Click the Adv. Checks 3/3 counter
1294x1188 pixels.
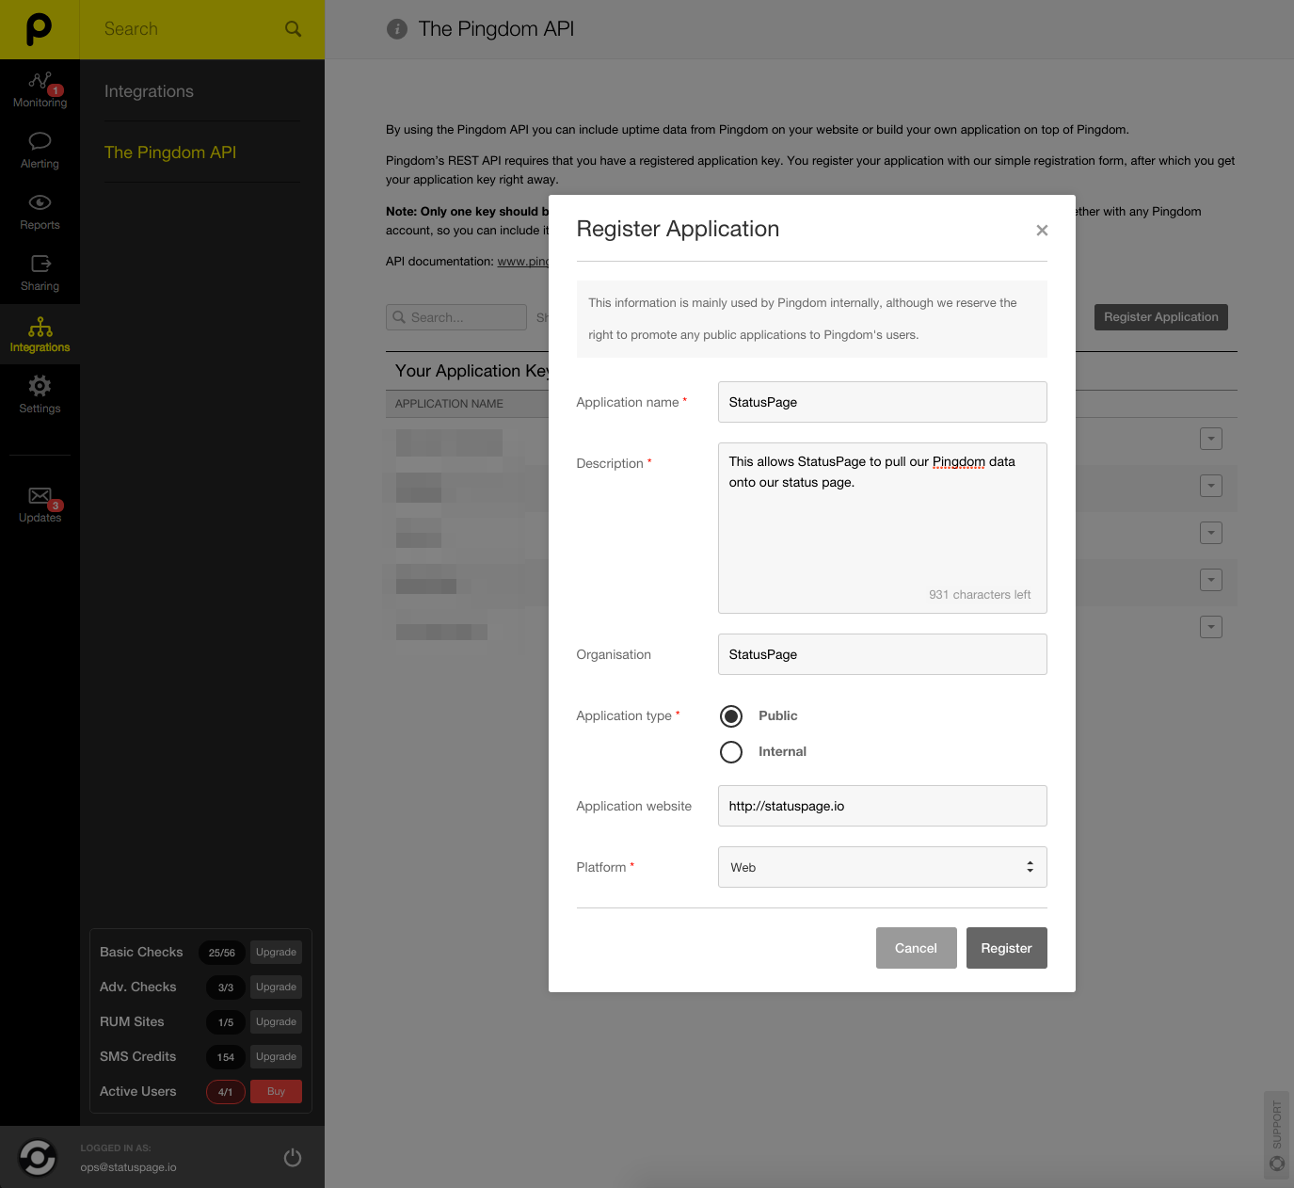coord(226,987)
